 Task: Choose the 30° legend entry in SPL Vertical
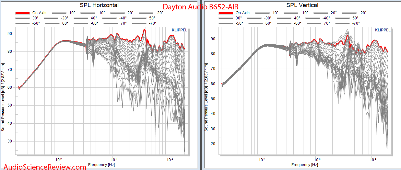230,18
